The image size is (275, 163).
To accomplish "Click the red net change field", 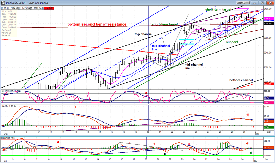I will (49, 8).
